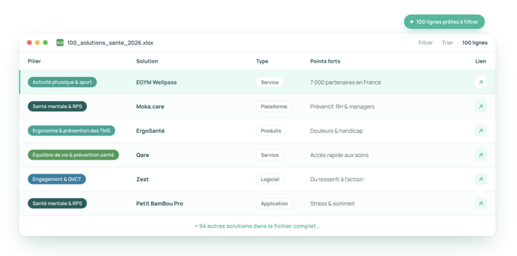Click the Zest solution name

click(x=143, y=180)
